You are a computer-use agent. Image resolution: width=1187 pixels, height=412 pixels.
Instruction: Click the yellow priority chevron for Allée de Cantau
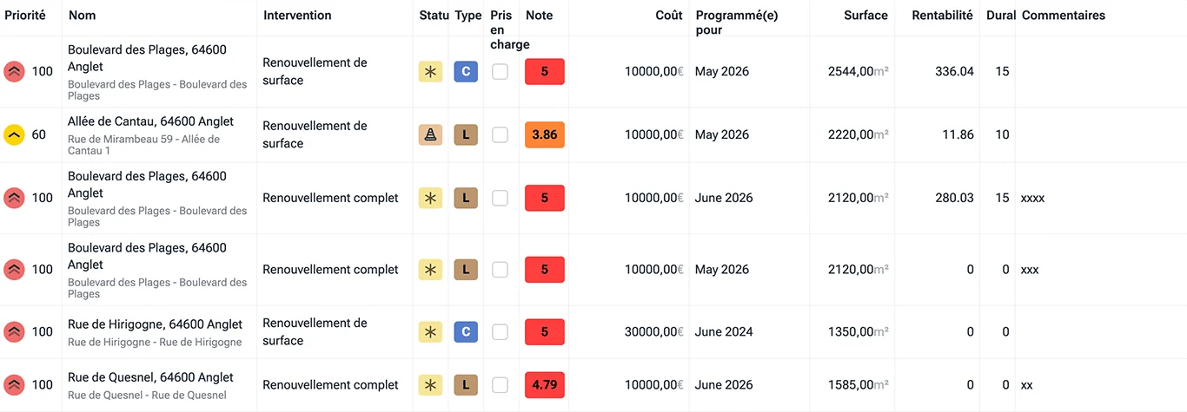click(14, 134)
